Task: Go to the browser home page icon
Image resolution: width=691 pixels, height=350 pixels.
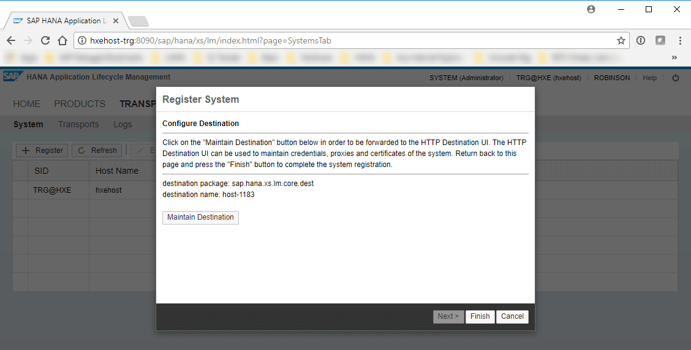Action: click(62, 40)
